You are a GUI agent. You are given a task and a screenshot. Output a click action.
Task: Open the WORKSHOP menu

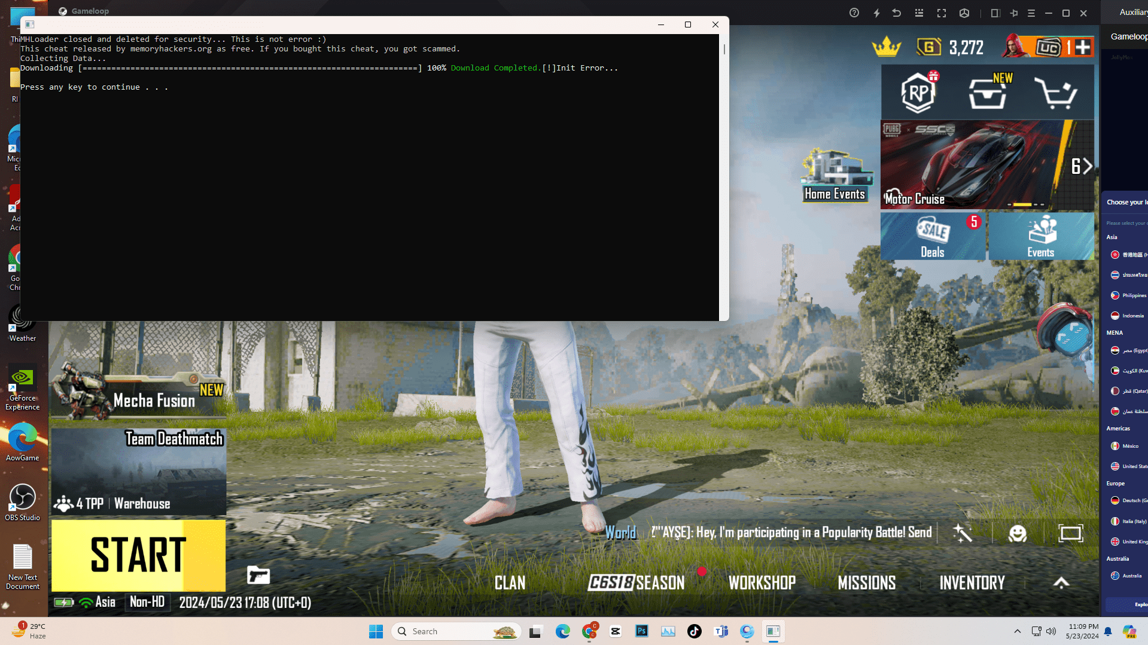pyautogui.click(x=762, y=583)
